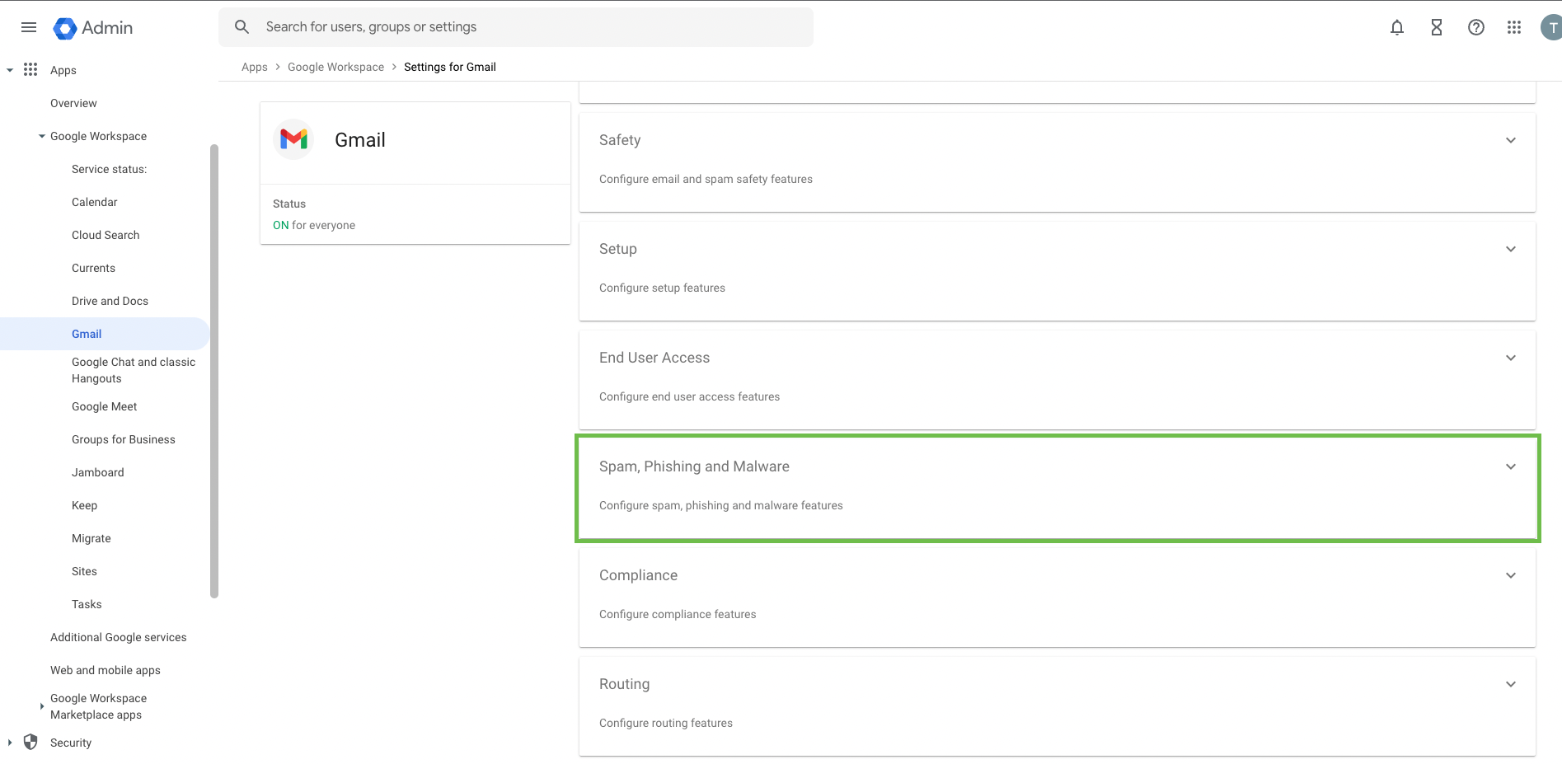Select Cloud Search in the sidebar

point(106,235)
